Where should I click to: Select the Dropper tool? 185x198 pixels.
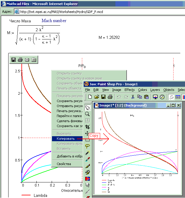pos(88,159)
